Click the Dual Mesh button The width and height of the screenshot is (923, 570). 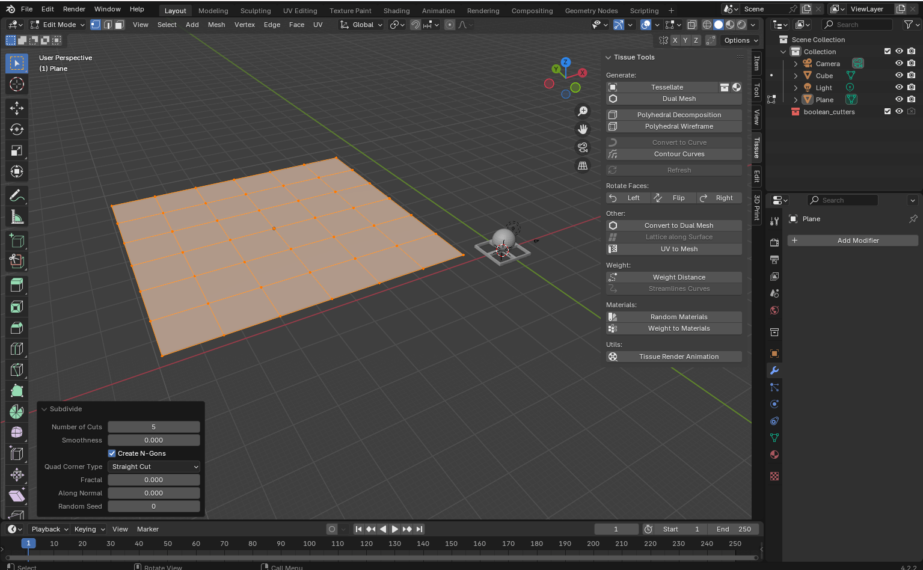[674, 99]
